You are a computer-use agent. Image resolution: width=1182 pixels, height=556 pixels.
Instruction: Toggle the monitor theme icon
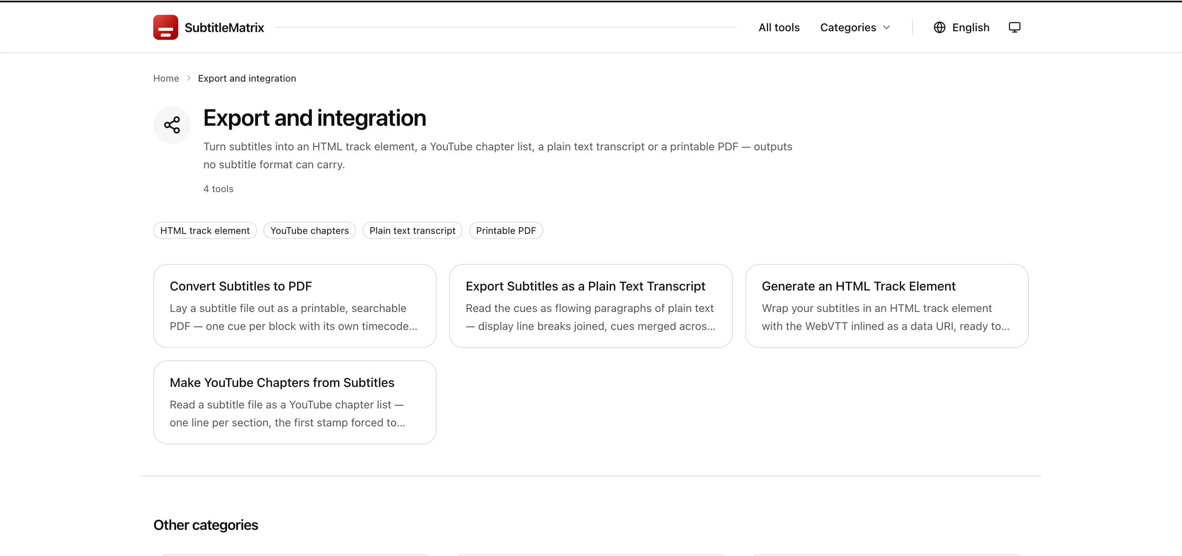[x=1015, y=27]
